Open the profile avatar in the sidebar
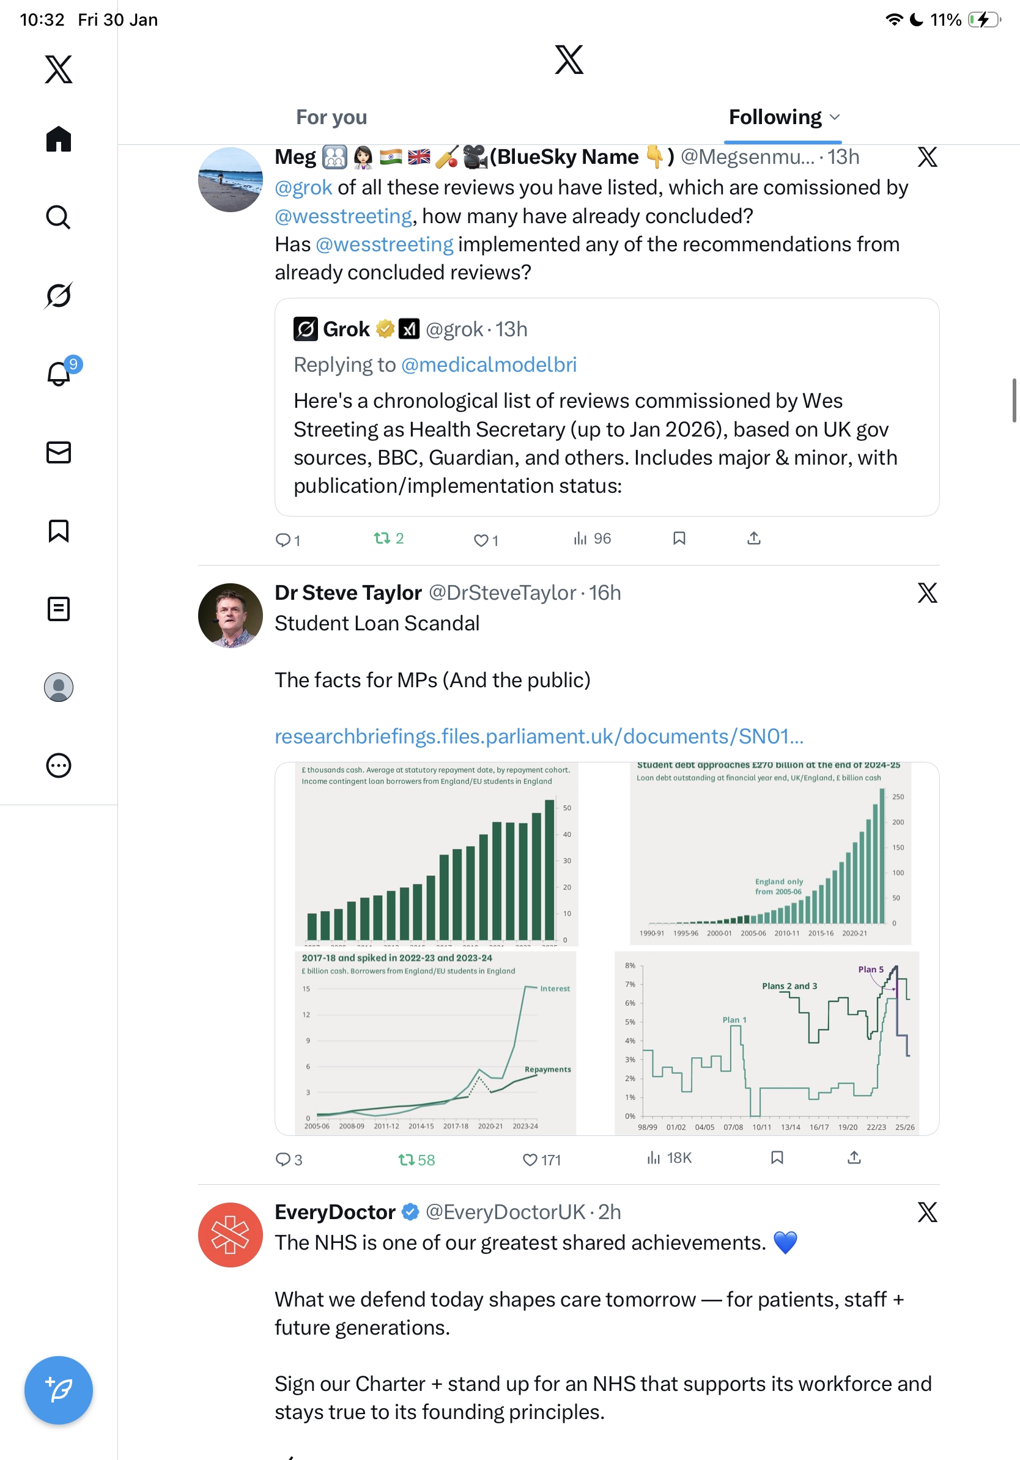 [x=59, y=687]
